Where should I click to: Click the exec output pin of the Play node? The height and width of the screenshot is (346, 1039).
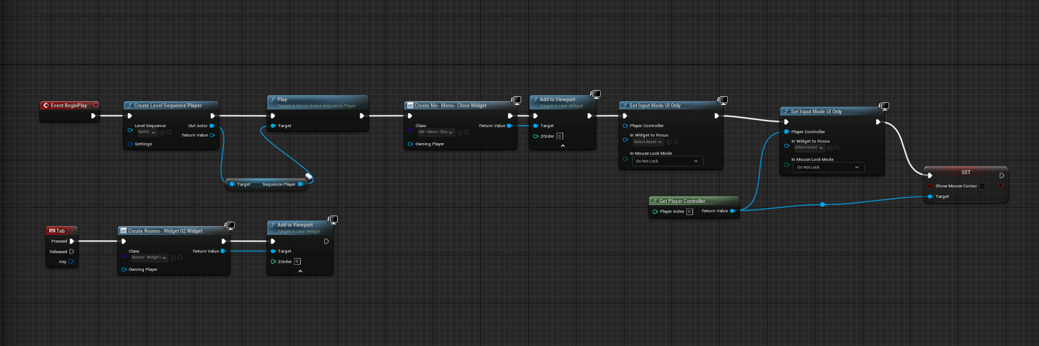tap(362, 116)
